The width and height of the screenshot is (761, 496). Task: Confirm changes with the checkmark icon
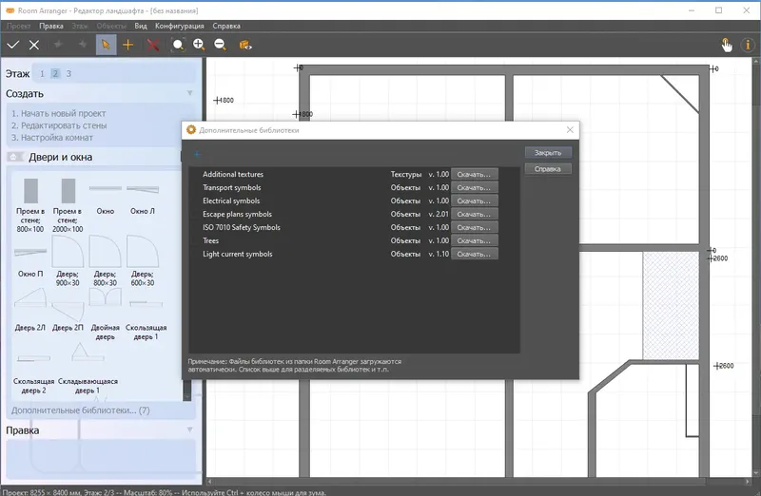13,45
